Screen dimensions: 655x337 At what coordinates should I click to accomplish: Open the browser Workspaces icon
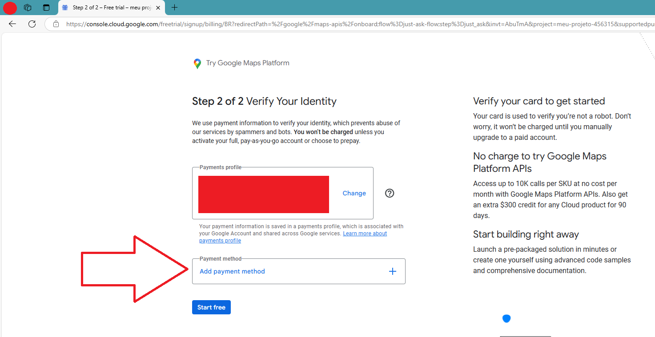click(x=28, y=7)
